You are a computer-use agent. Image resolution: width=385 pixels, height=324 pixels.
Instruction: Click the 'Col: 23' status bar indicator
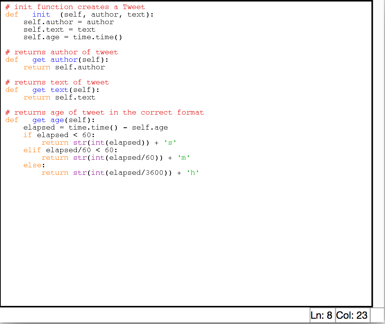[352, 315]
